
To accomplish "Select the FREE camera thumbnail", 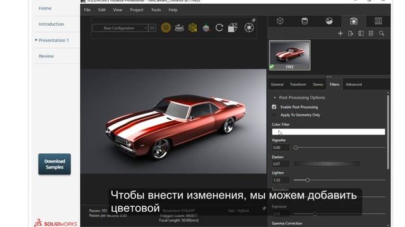I will coord(290,55).
